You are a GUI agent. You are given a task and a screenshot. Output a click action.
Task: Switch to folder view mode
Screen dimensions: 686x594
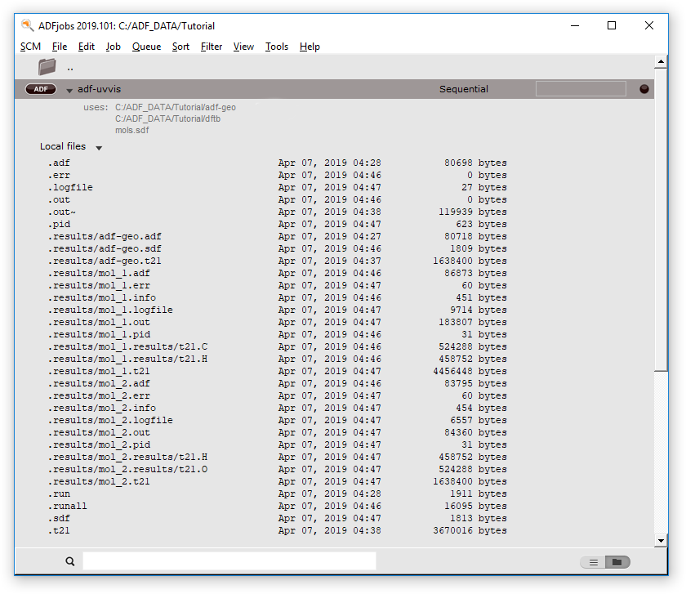coord(617,562)
